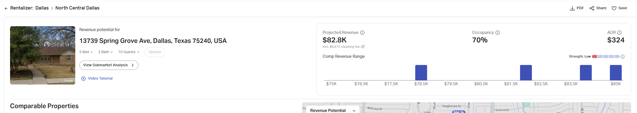Show Projected Revenue info tooltip
637x113 pixels.
coord(362,33)
